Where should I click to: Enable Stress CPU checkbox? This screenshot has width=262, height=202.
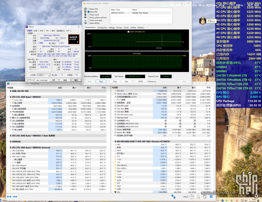(88, 9)
